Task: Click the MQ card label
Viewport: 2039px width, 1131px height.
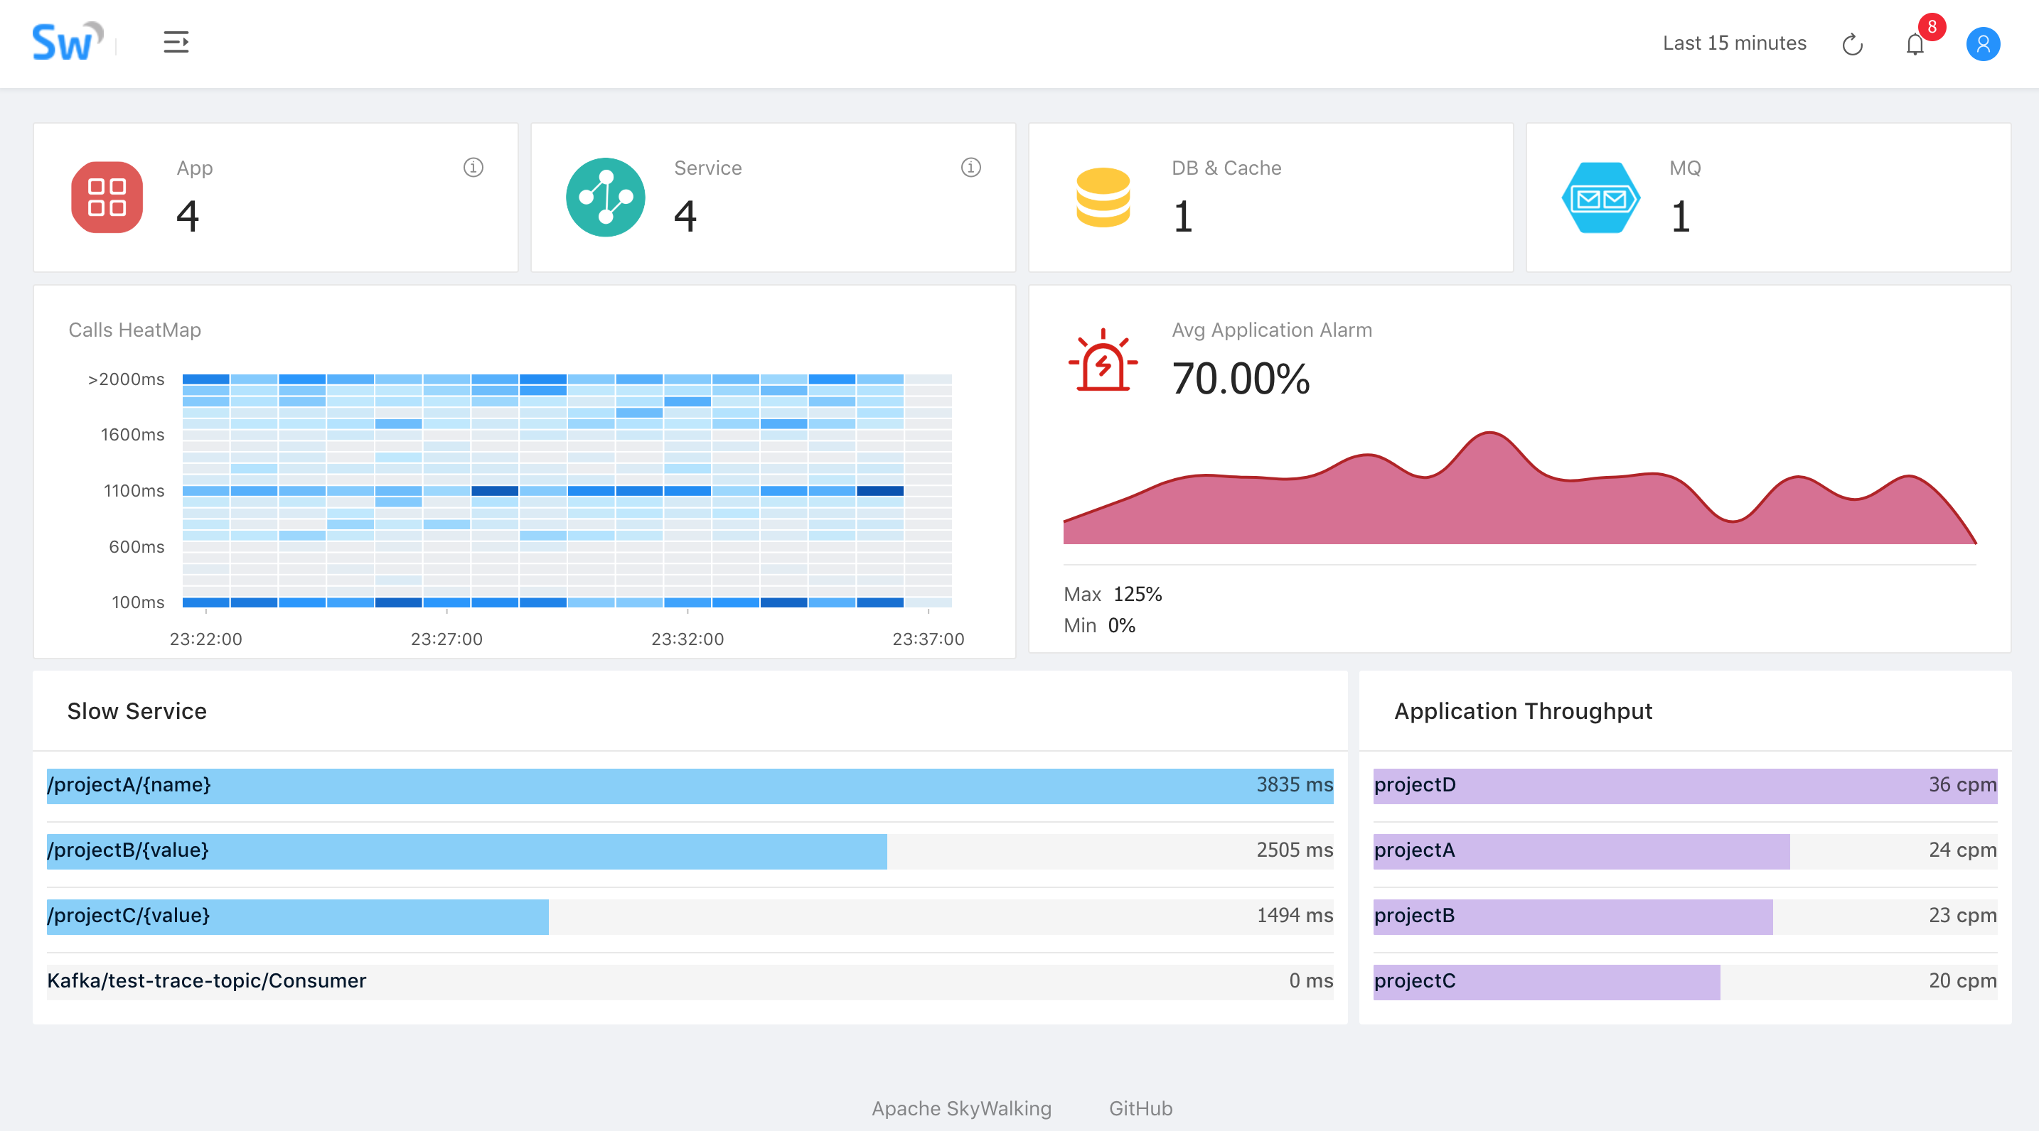Action: tap(1684, 168)
